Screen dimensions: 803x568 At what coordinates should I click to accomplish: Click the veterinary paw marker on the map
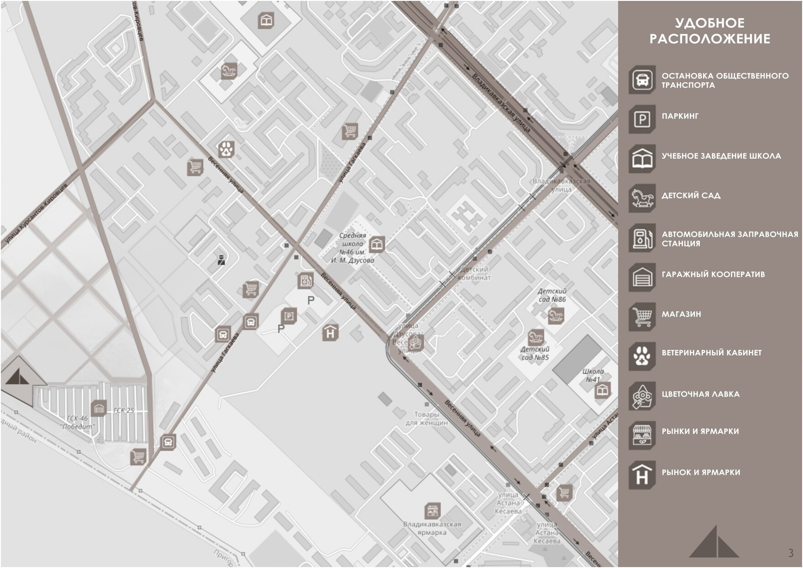[226, 149]
